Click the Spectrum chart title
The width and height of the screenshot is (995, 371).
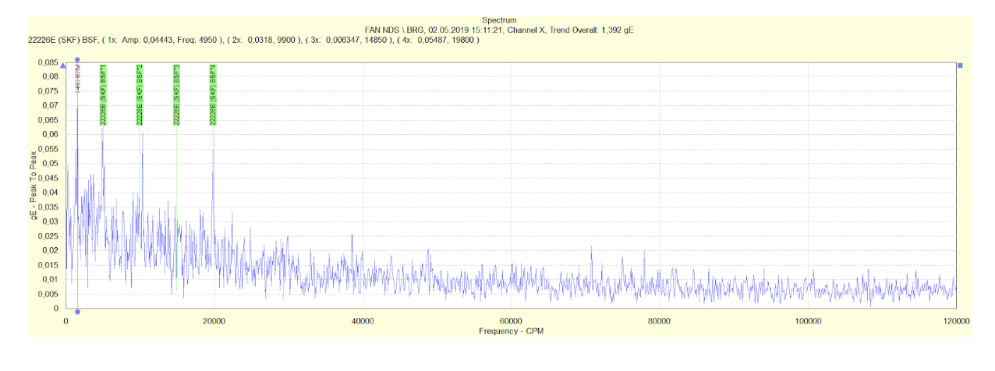click(x=498, y=20)
